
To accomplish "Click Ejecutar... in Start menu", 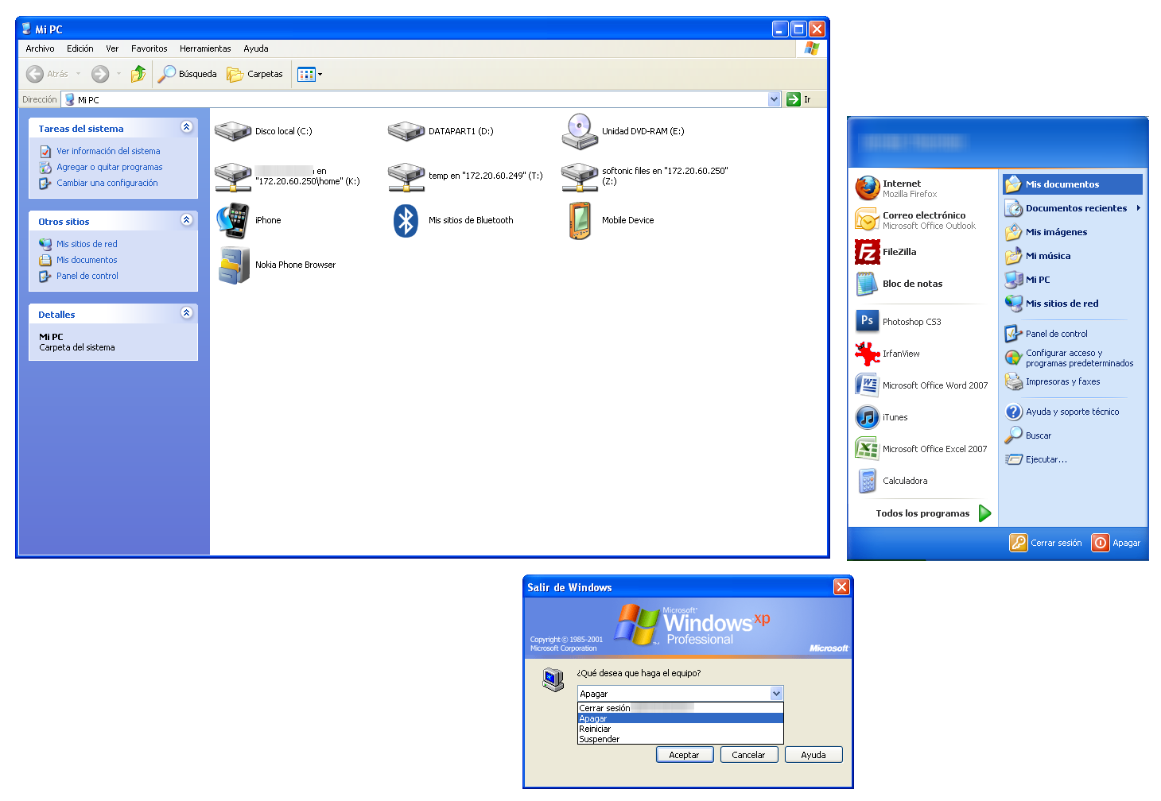I will pos(1073,459).
